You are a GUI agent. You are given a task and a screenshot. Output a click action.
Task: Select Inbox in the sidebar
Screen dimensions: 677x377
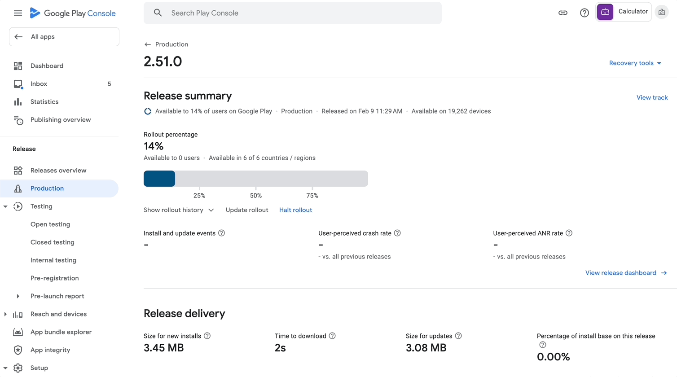tap(39, 84)
